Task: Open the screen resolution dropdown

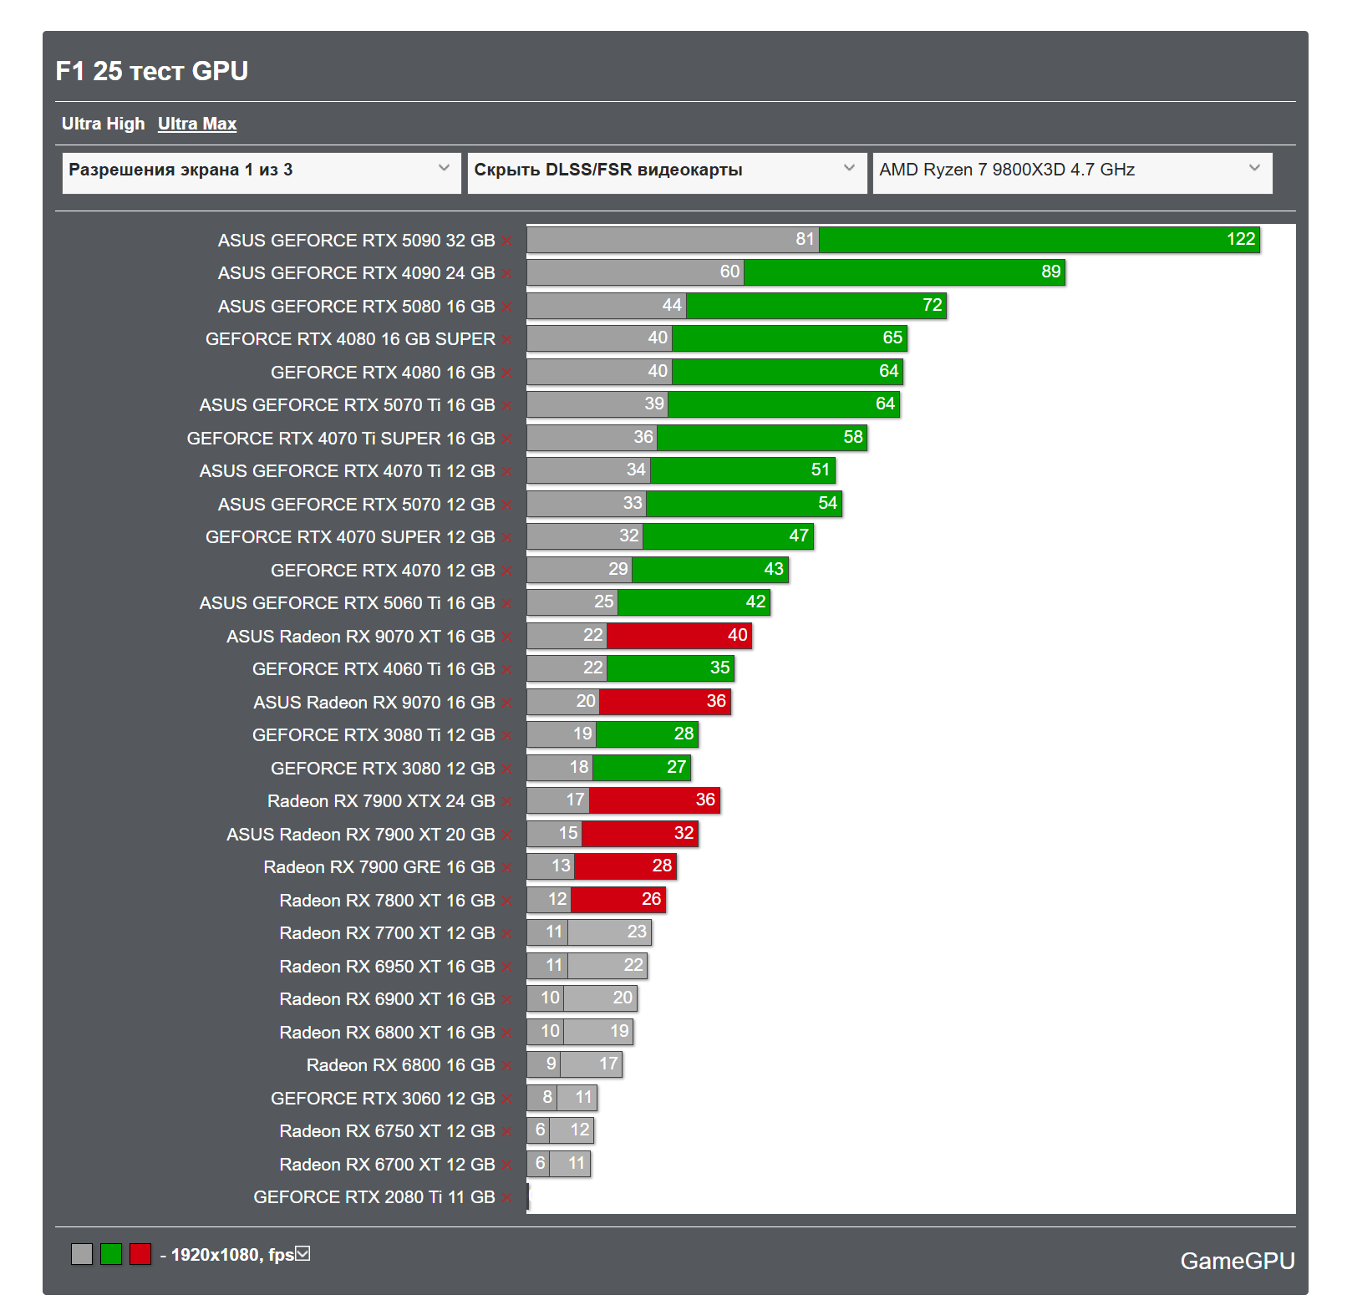Action: 262,173
